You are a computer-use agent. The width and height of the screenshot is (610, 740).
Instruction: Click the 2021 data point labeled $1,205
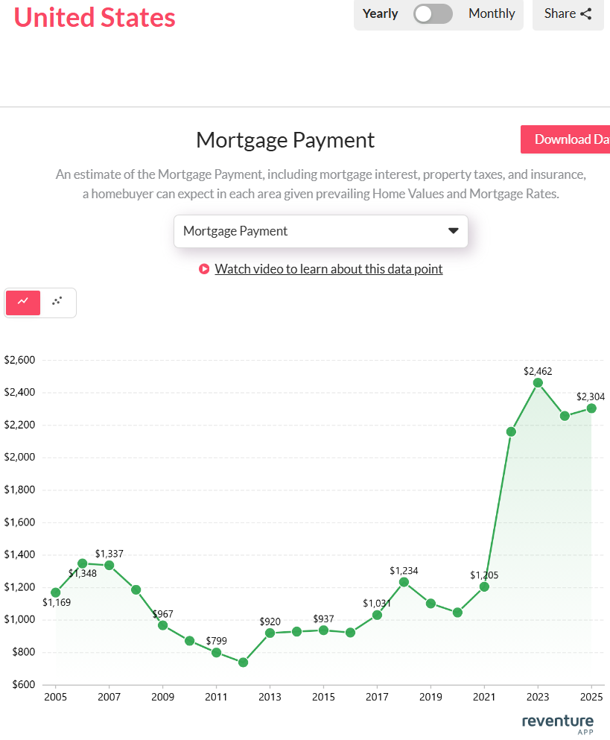[x=484, y=586]
